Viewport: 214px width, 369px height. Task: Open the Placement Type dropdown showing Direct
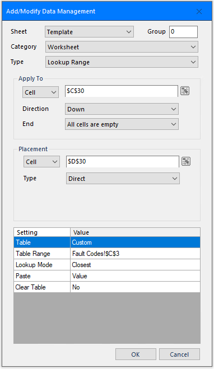click(x=123, y=179)
